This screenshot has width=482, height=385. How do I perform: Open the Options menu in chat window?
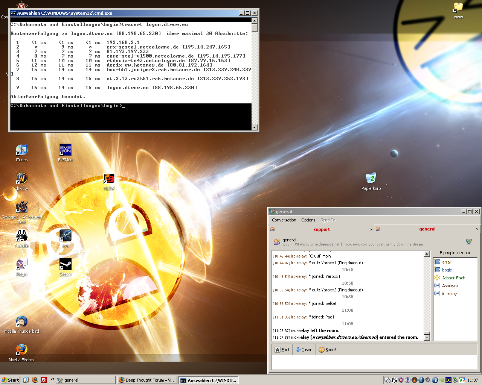[x=308, y=220]
